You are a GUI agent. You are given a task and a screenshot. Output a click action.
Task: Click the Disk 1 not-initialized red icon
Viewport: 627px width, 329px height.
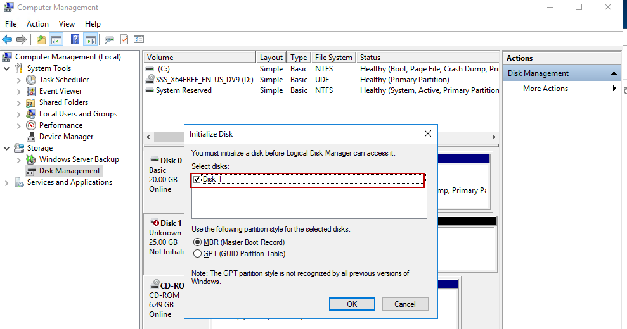coord(155,223)
